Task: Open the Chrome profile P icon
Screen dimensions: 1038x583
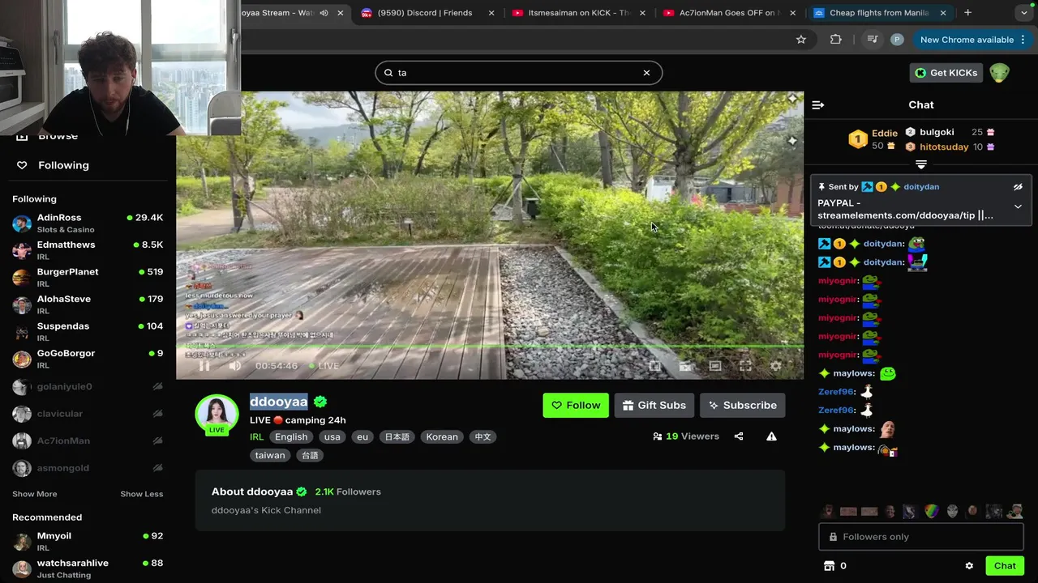Action: [897, 40]
